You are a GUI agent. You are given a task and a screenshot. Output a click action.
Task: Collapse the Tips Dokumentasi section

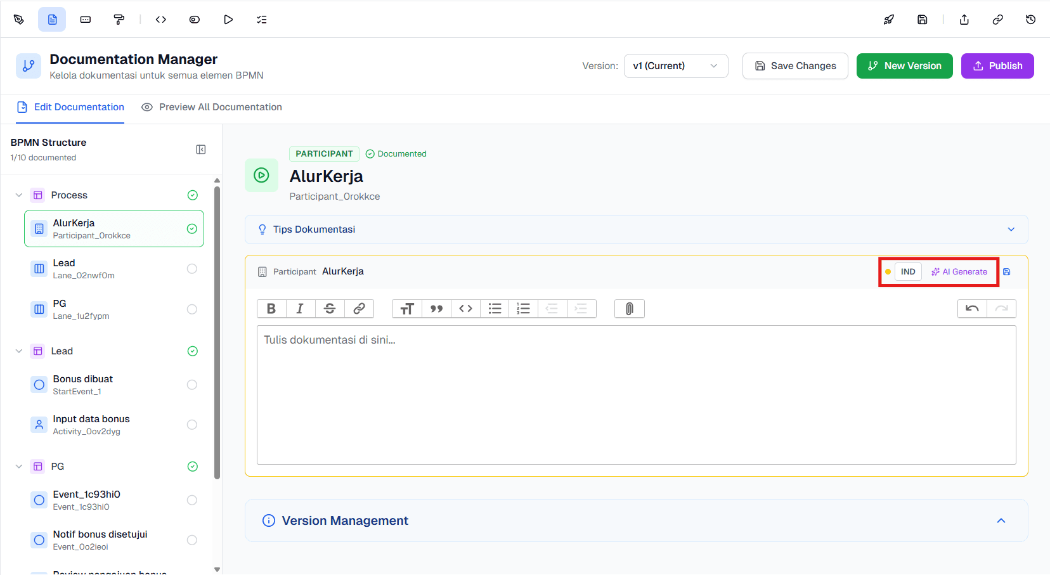(x=1011, y=229)
